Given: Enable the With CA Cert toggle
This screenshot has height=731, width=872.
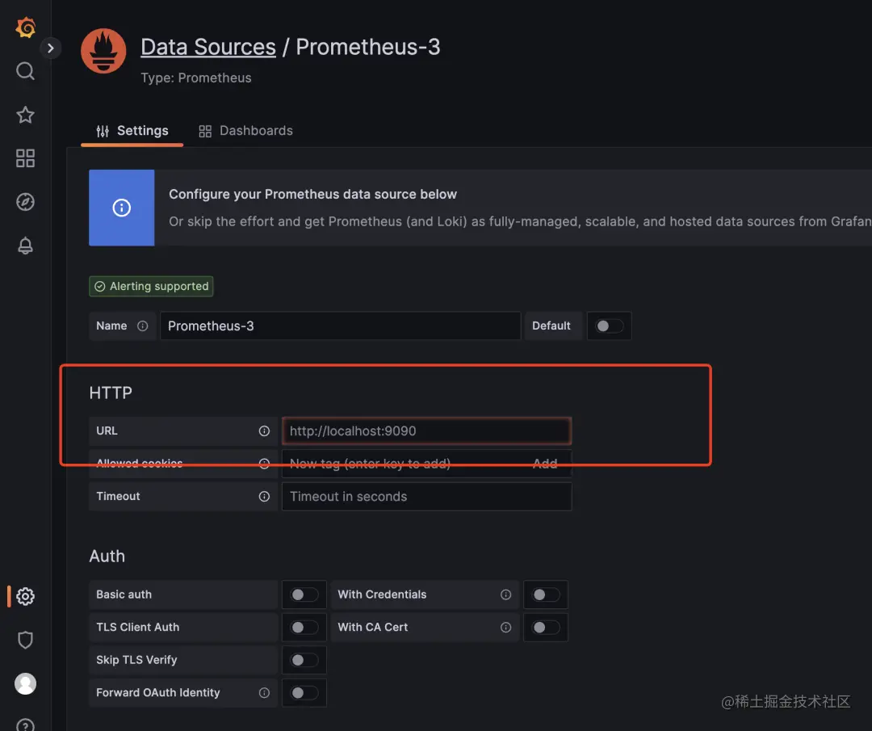Looking at the screenshot, I should click(x=546, y=628).
